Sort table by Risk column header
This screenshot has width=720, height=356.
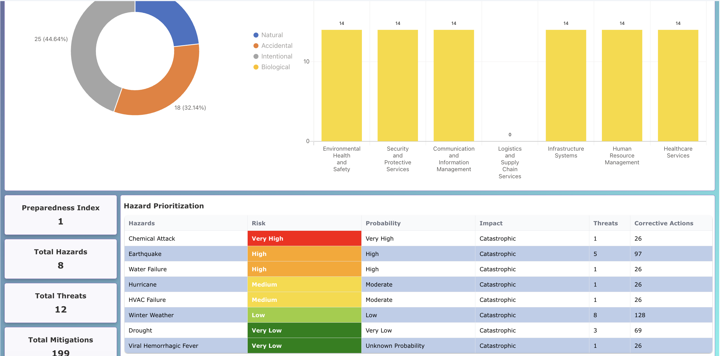pyautogui.click(x=259, y=223)
